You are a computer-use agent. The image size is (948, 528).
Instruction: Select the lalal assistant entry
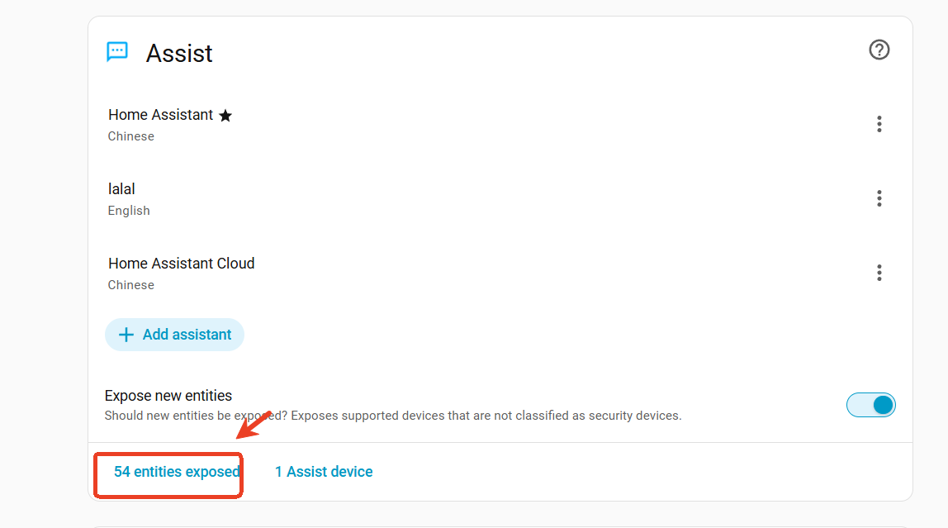[x=500, y=199]
